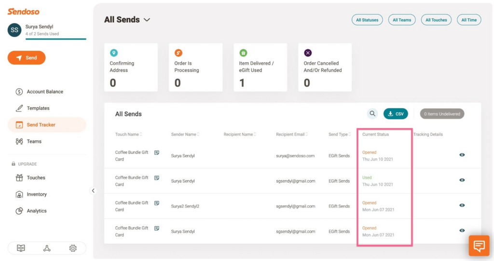This screenshot has width=494, height=261.
Task: Open the book documentation icon
Action: [x=21, y=248]
